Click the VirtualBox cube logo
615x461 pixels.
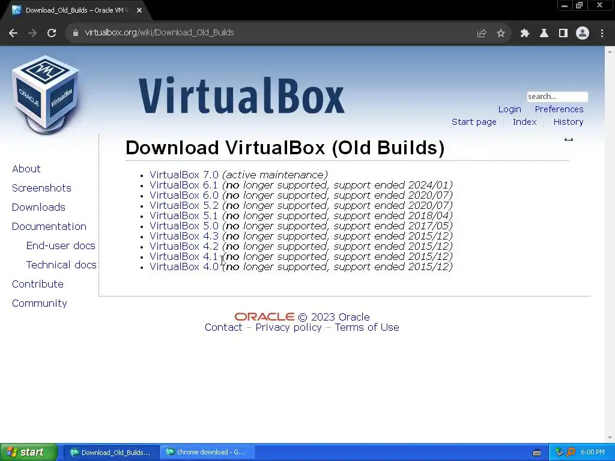click(46, 95)
